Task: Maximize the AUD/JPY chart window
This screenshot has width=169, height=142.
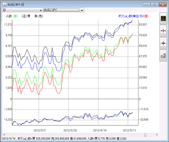Action: tap(155, 5)
